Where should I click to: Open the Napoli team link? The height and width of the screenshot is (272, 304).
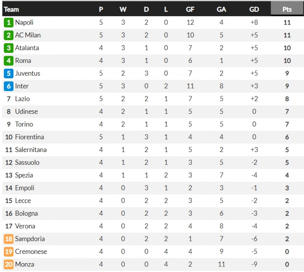tap(24, 23)
